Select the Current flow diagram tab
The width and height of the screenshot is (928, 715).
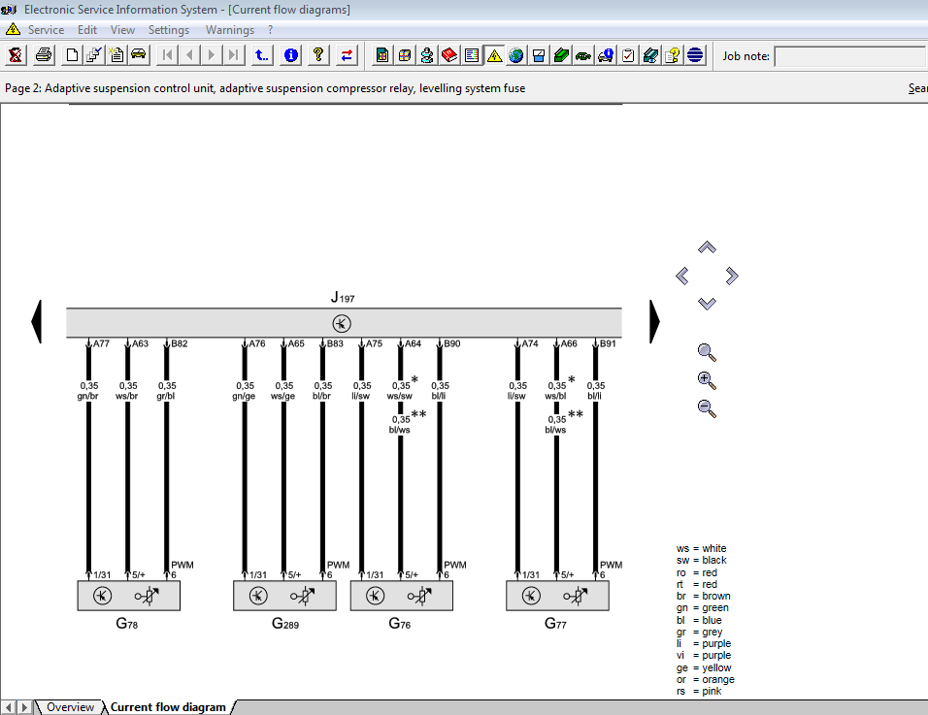click(x=168, y=707)
